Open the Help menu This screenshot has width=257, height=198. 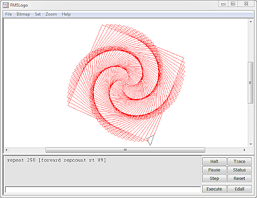click(66, 14)
